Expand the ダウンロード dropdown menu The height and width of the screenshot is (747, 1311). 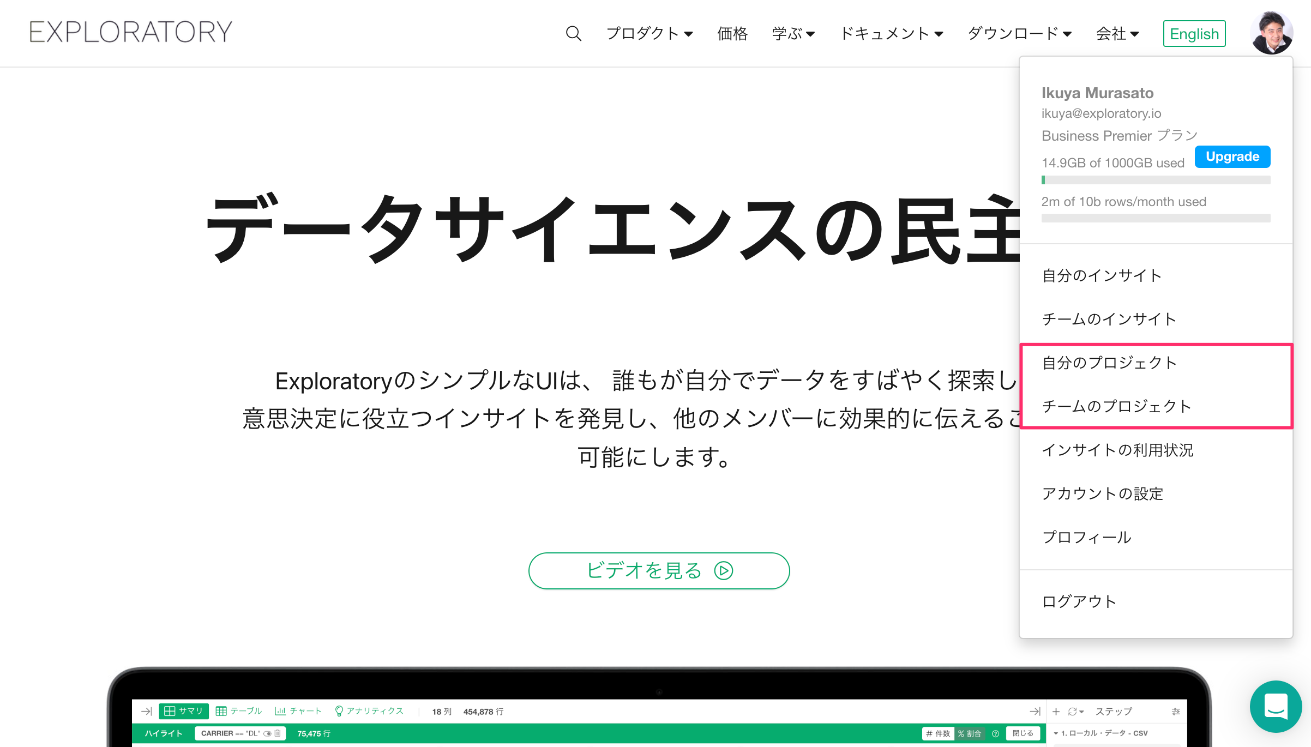pos(1019,34)
